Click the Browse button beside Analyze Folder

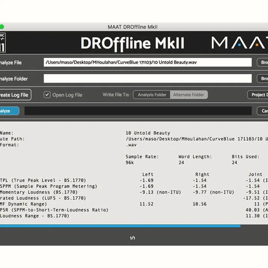tap(262, 79)
